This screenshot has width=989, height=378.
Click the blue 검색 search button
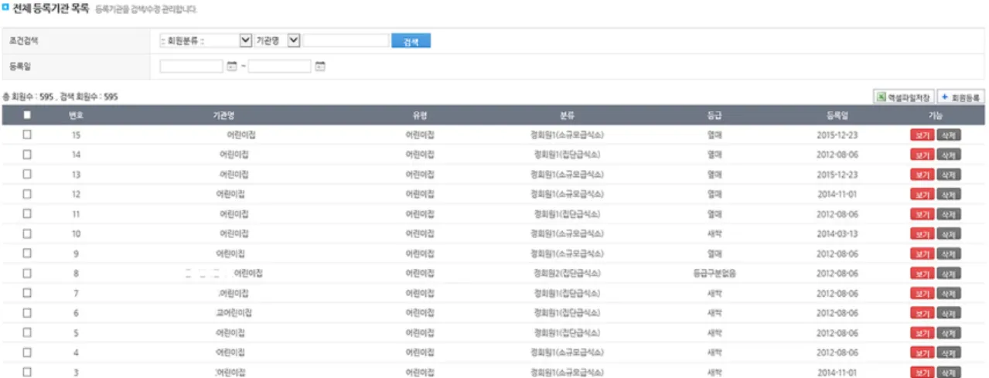[x=411, y=42]
